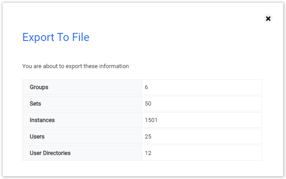Screen dimensions: 286x179
Task: Click the word User in User Directories
Action: tap(36, 153)
